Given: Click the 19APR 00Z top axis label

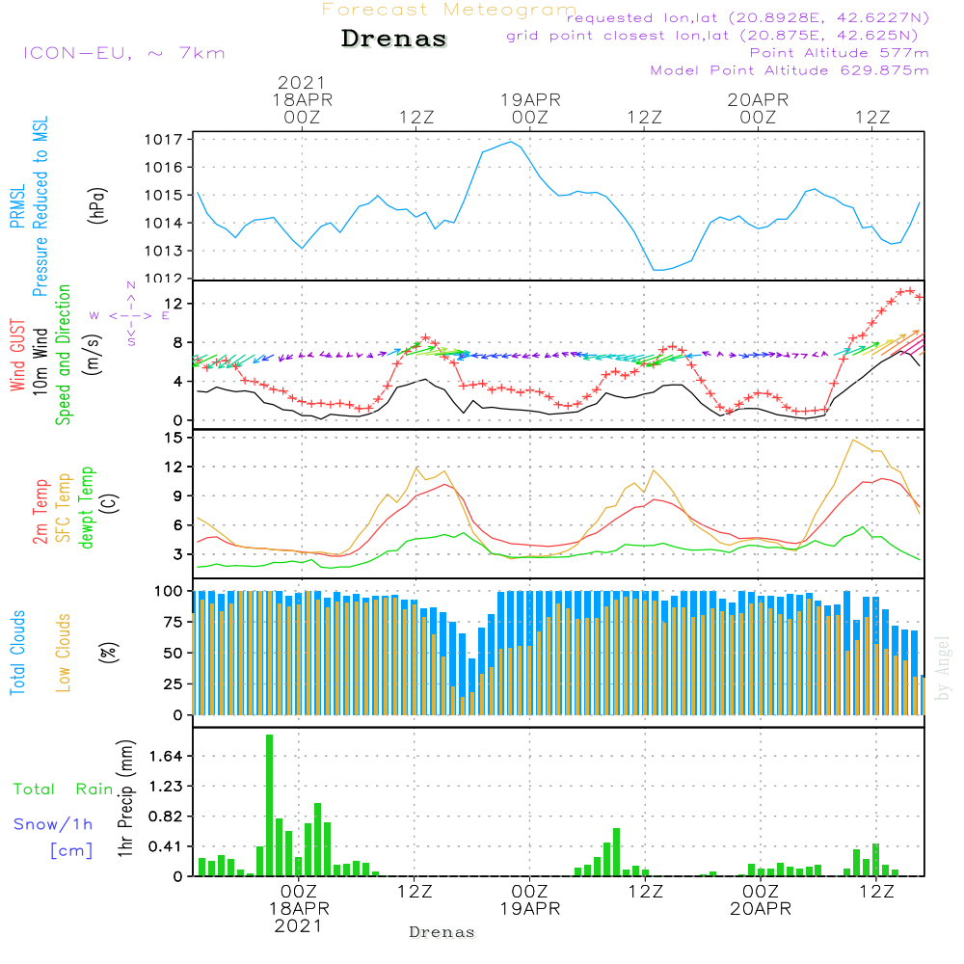Looking at the screenshot, I should coord(530,108).
